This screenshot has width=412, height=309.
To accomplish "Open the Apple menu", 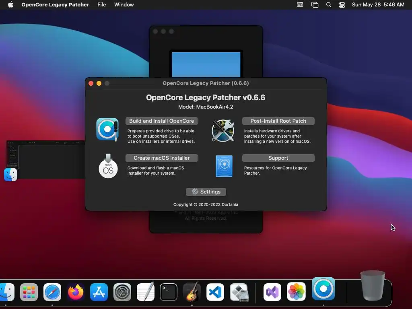I will click(10, 4).
